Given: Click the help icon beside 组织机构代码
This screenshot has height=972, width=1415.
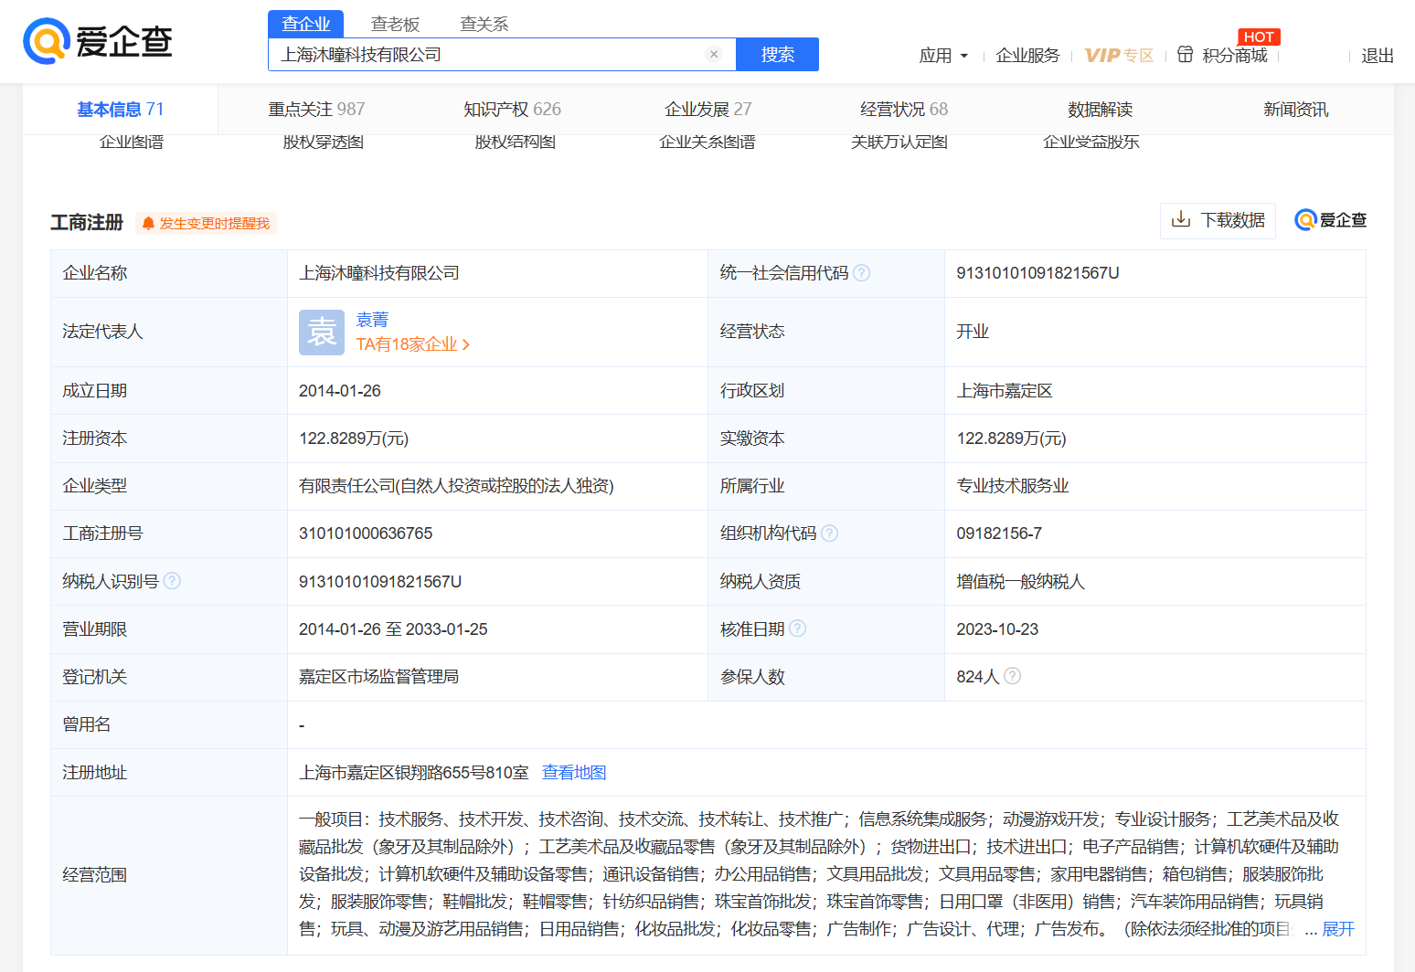Looking at the screenshot, I should coord(829,533).
